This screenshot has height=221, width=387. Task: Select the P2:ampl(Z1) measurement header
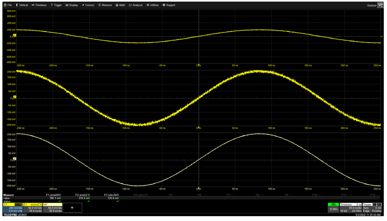click(x=83, y=195)
